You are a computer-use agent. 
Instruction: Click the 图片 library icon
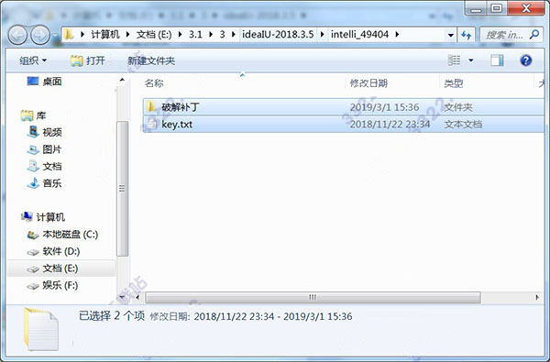pos(33,149)
